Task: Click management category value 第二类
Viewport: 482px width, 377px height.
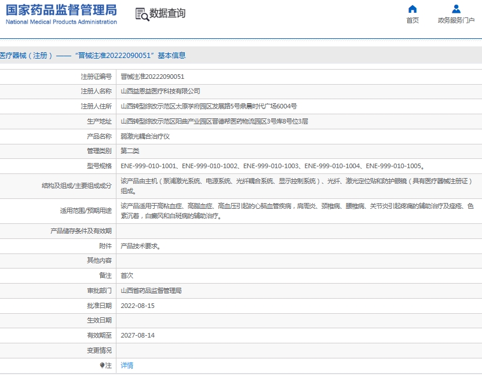Action: point(130,151)
